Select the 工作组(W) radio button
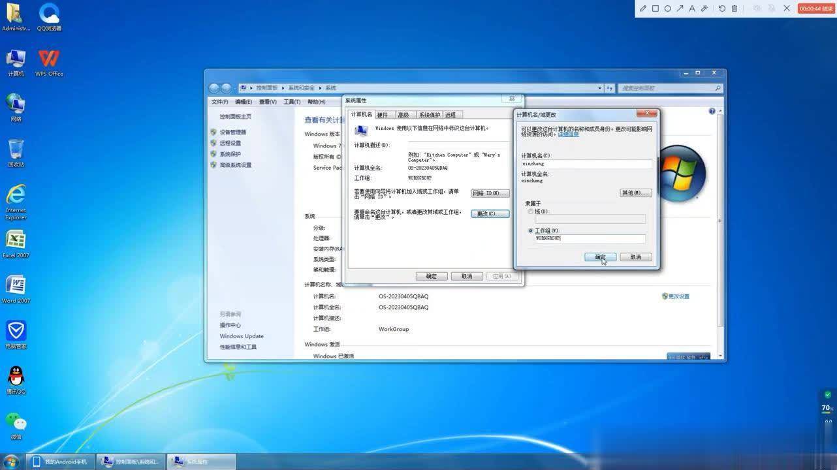Screen dimensions: 837x470 tap(531, 230)
